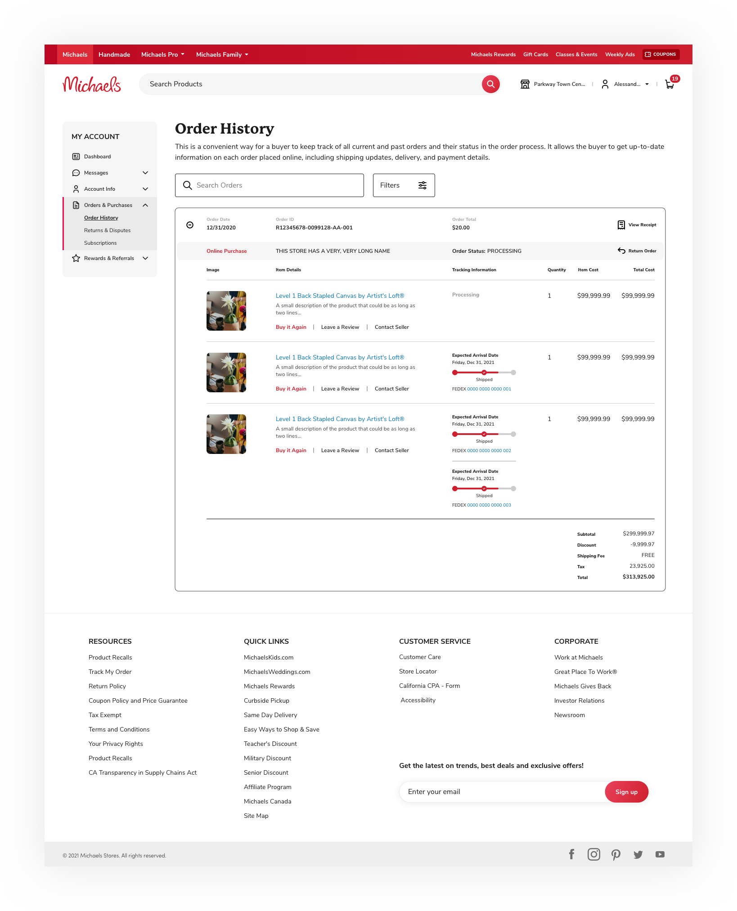Click the Enter your email field
Viewport: 737px width, 911px height.
pyautogui.click(x=502, y=792)
